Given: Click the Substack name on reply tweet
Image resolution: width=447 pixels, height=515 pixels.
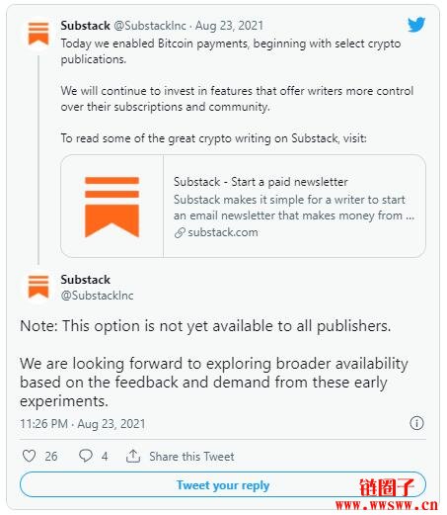Looking at the screenshot, I should pyautogui.click(x=86, y=280).
